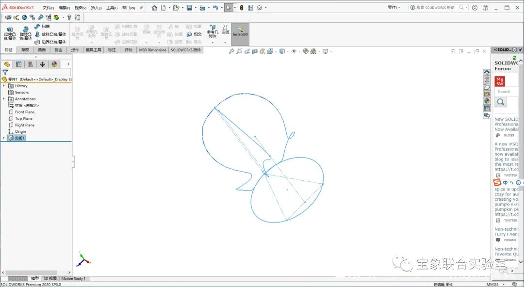Click the Zoom to Fit icon

pyautogui.click(x=231, y=51)
